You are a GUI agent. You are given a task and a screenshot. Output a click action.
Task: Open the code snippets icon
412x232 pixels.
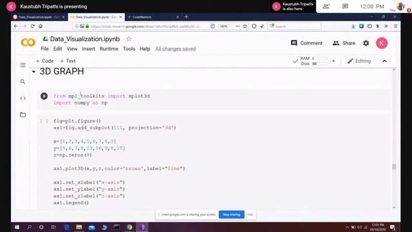pos(23,98)
